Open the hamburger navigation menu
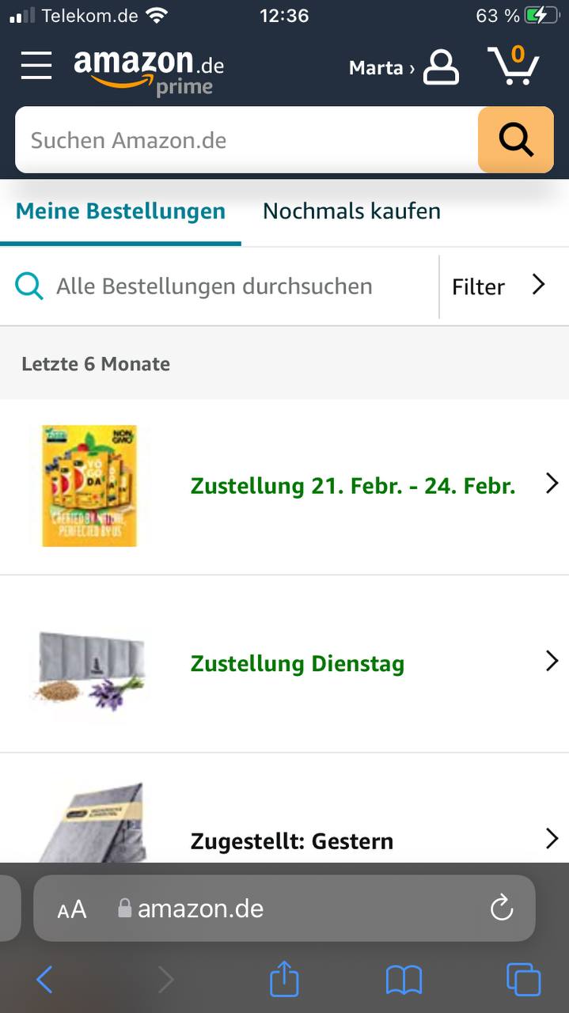Viewport: 569px width, 1013px height. pyautogui.click(x=36, y=66)
